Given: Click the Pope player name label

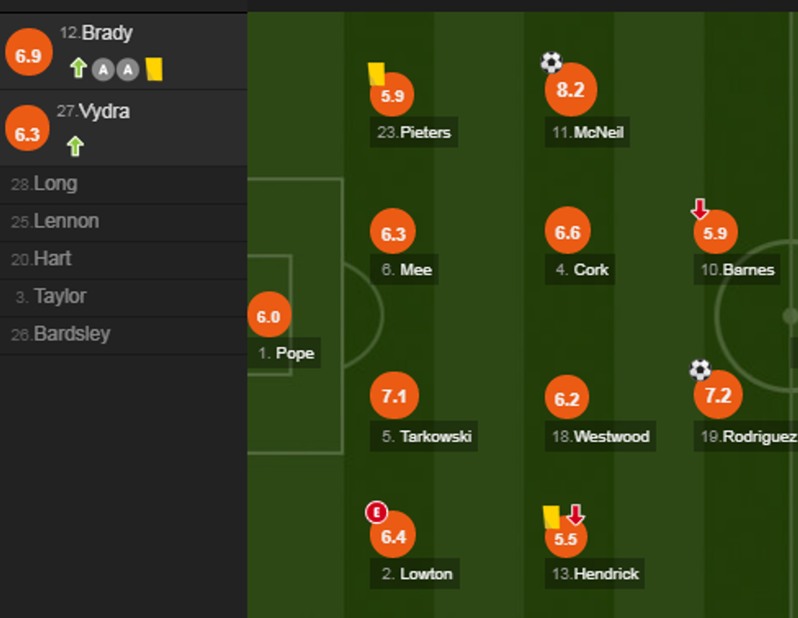Looking at the screenshot, I should (294, 353).
